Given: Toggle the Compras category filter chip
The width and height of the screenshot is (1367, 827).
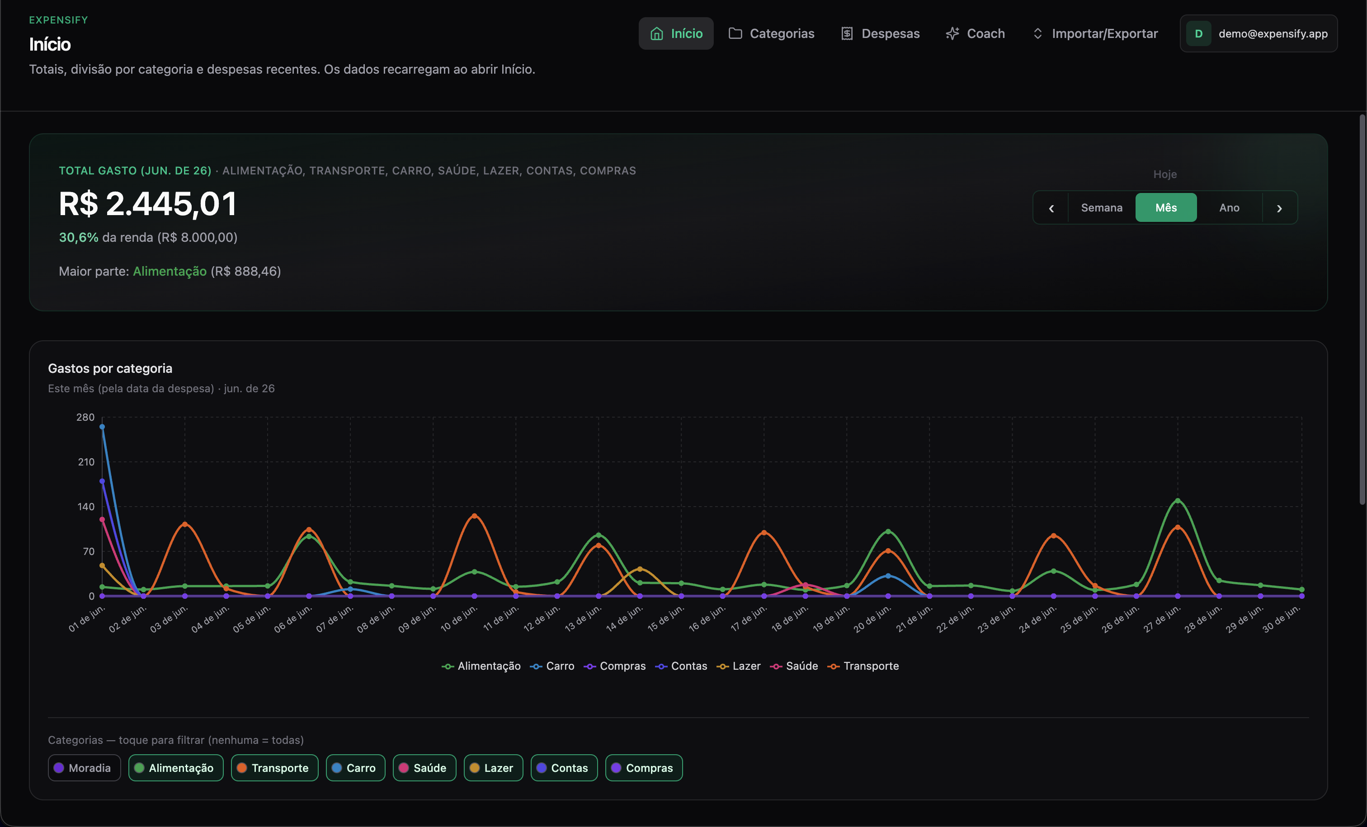Looking at the screenshot, I should click(644, 768).
